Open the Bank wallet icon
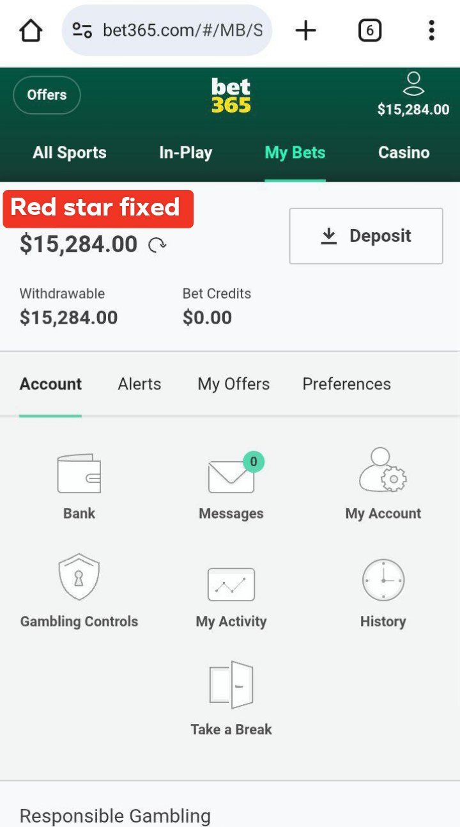Image resolution: width=460 pixels, height=827 pixels. pyautogui.click(x=79, y=474)
